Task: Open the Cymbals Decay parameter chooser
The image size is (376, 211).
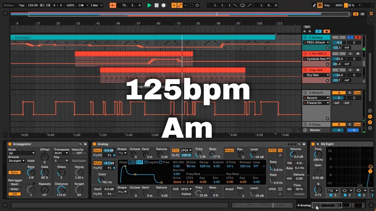Action: (x=317, y=59)
